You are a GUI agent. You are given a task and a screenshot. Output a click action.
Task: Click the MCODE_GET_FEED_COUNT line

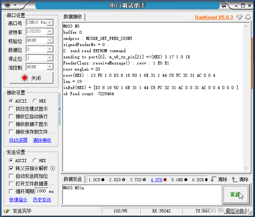pos(98,38)
